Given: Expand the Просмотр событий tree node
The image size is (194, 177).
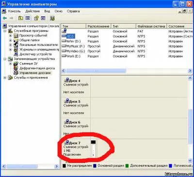Looking at the screenshot, I should tap(11, 35).
